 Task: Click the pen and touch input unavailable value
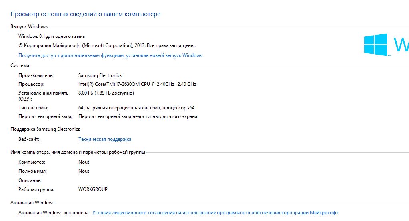(x=138, y=116)
